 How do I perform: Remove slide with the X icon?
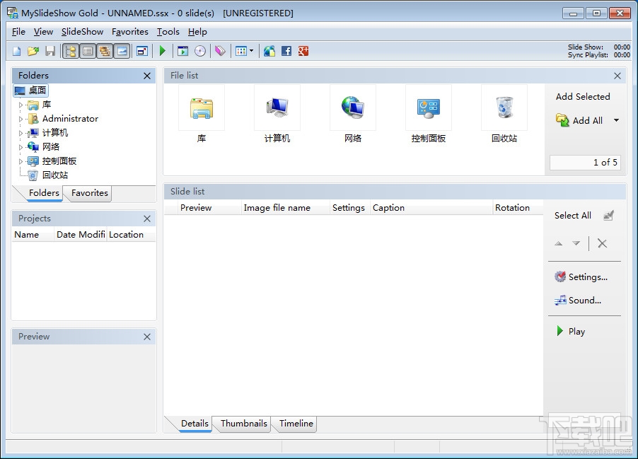click(602, 244)
